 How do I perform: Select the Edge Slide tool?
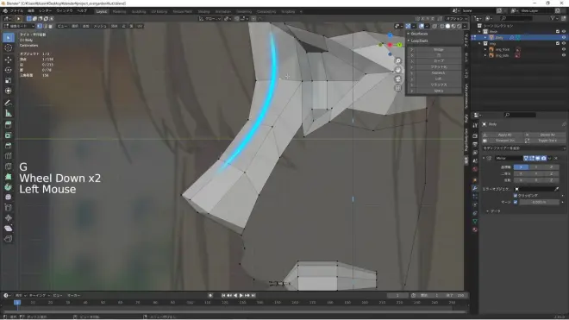point(9,208)
